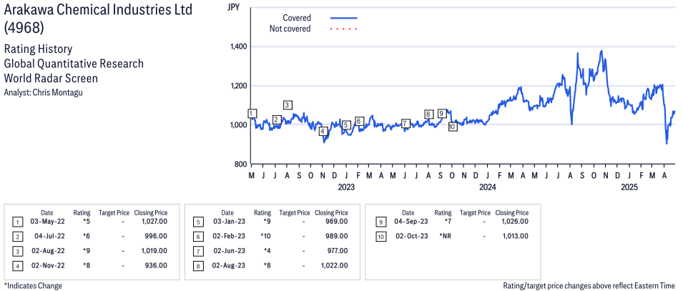
Task: Click the red dotted Not covered legend sample
Action: pos(344,29)
